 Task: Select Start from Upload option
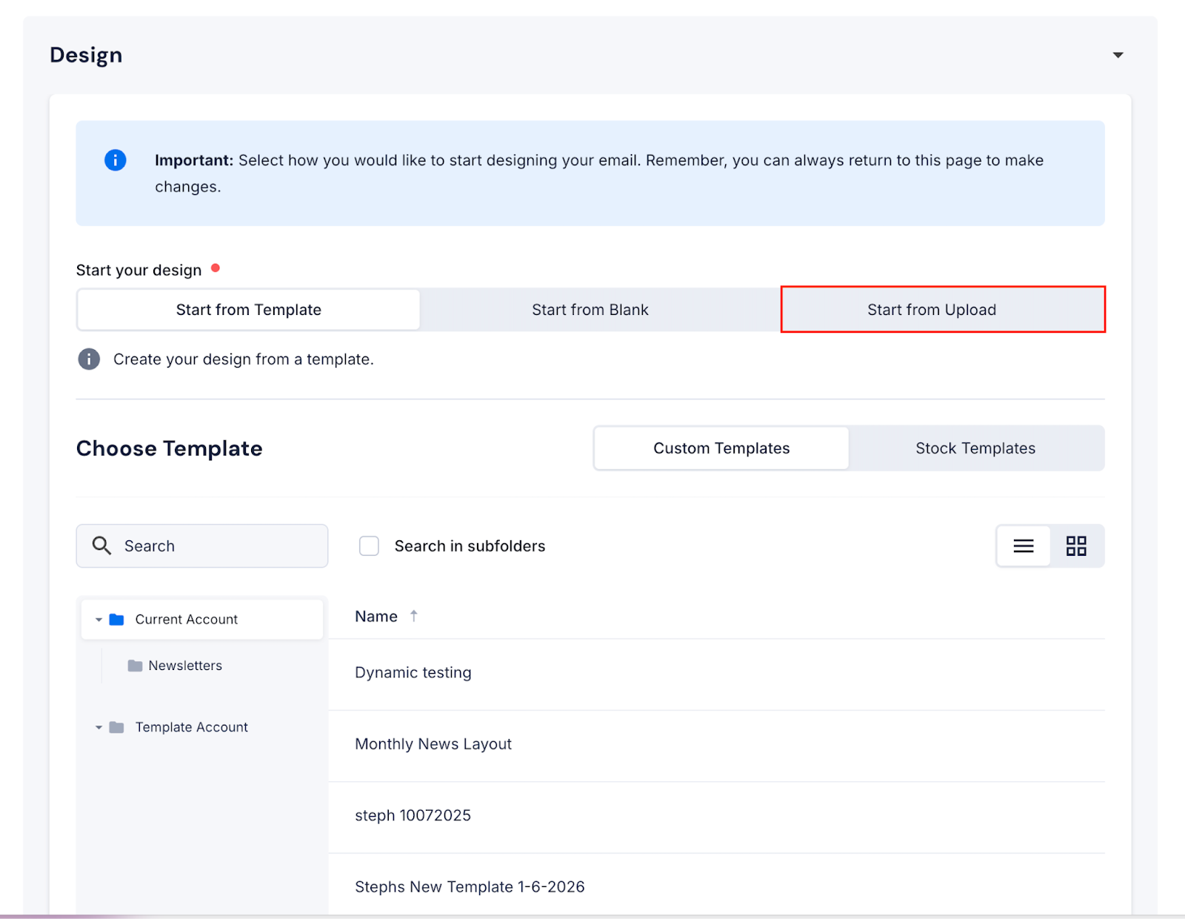click(931, 310)
